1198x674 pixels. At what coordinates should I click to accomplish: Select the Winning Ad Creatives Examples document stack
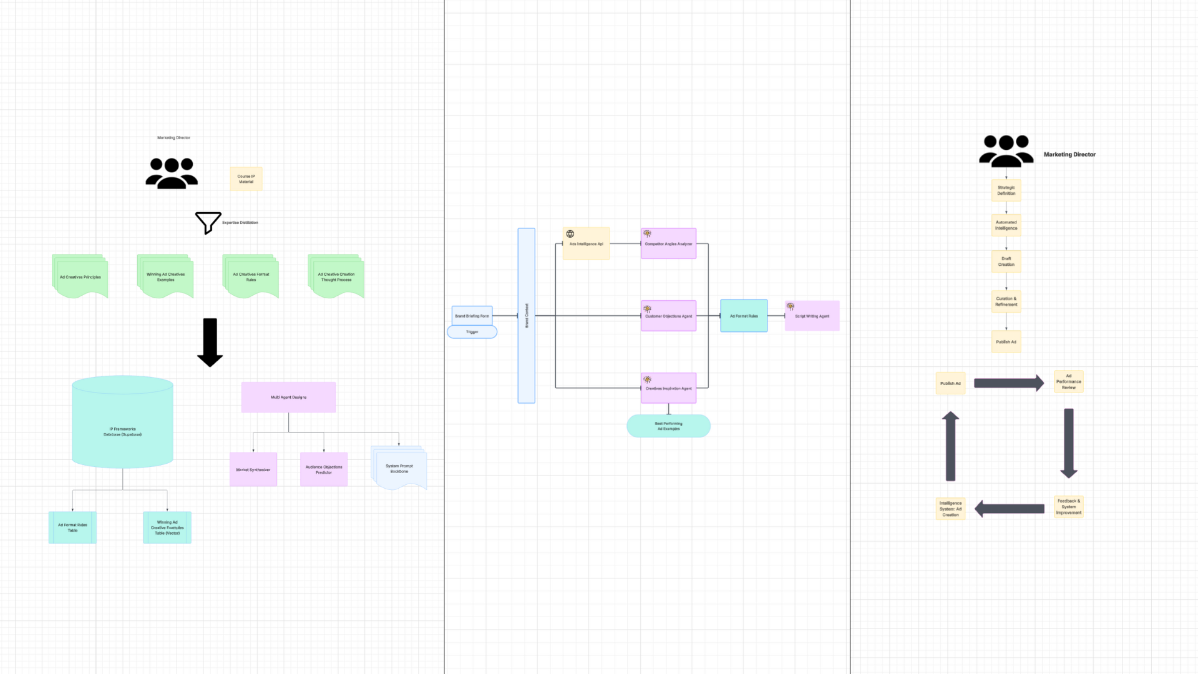pos(165,277)
